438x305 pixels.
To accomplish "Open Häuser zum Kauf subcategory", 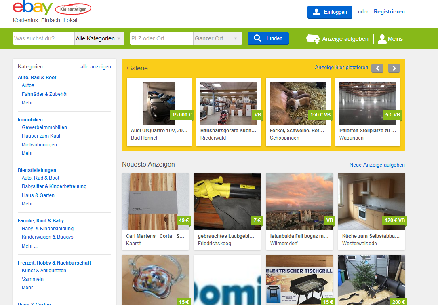I will click(41, 136).
